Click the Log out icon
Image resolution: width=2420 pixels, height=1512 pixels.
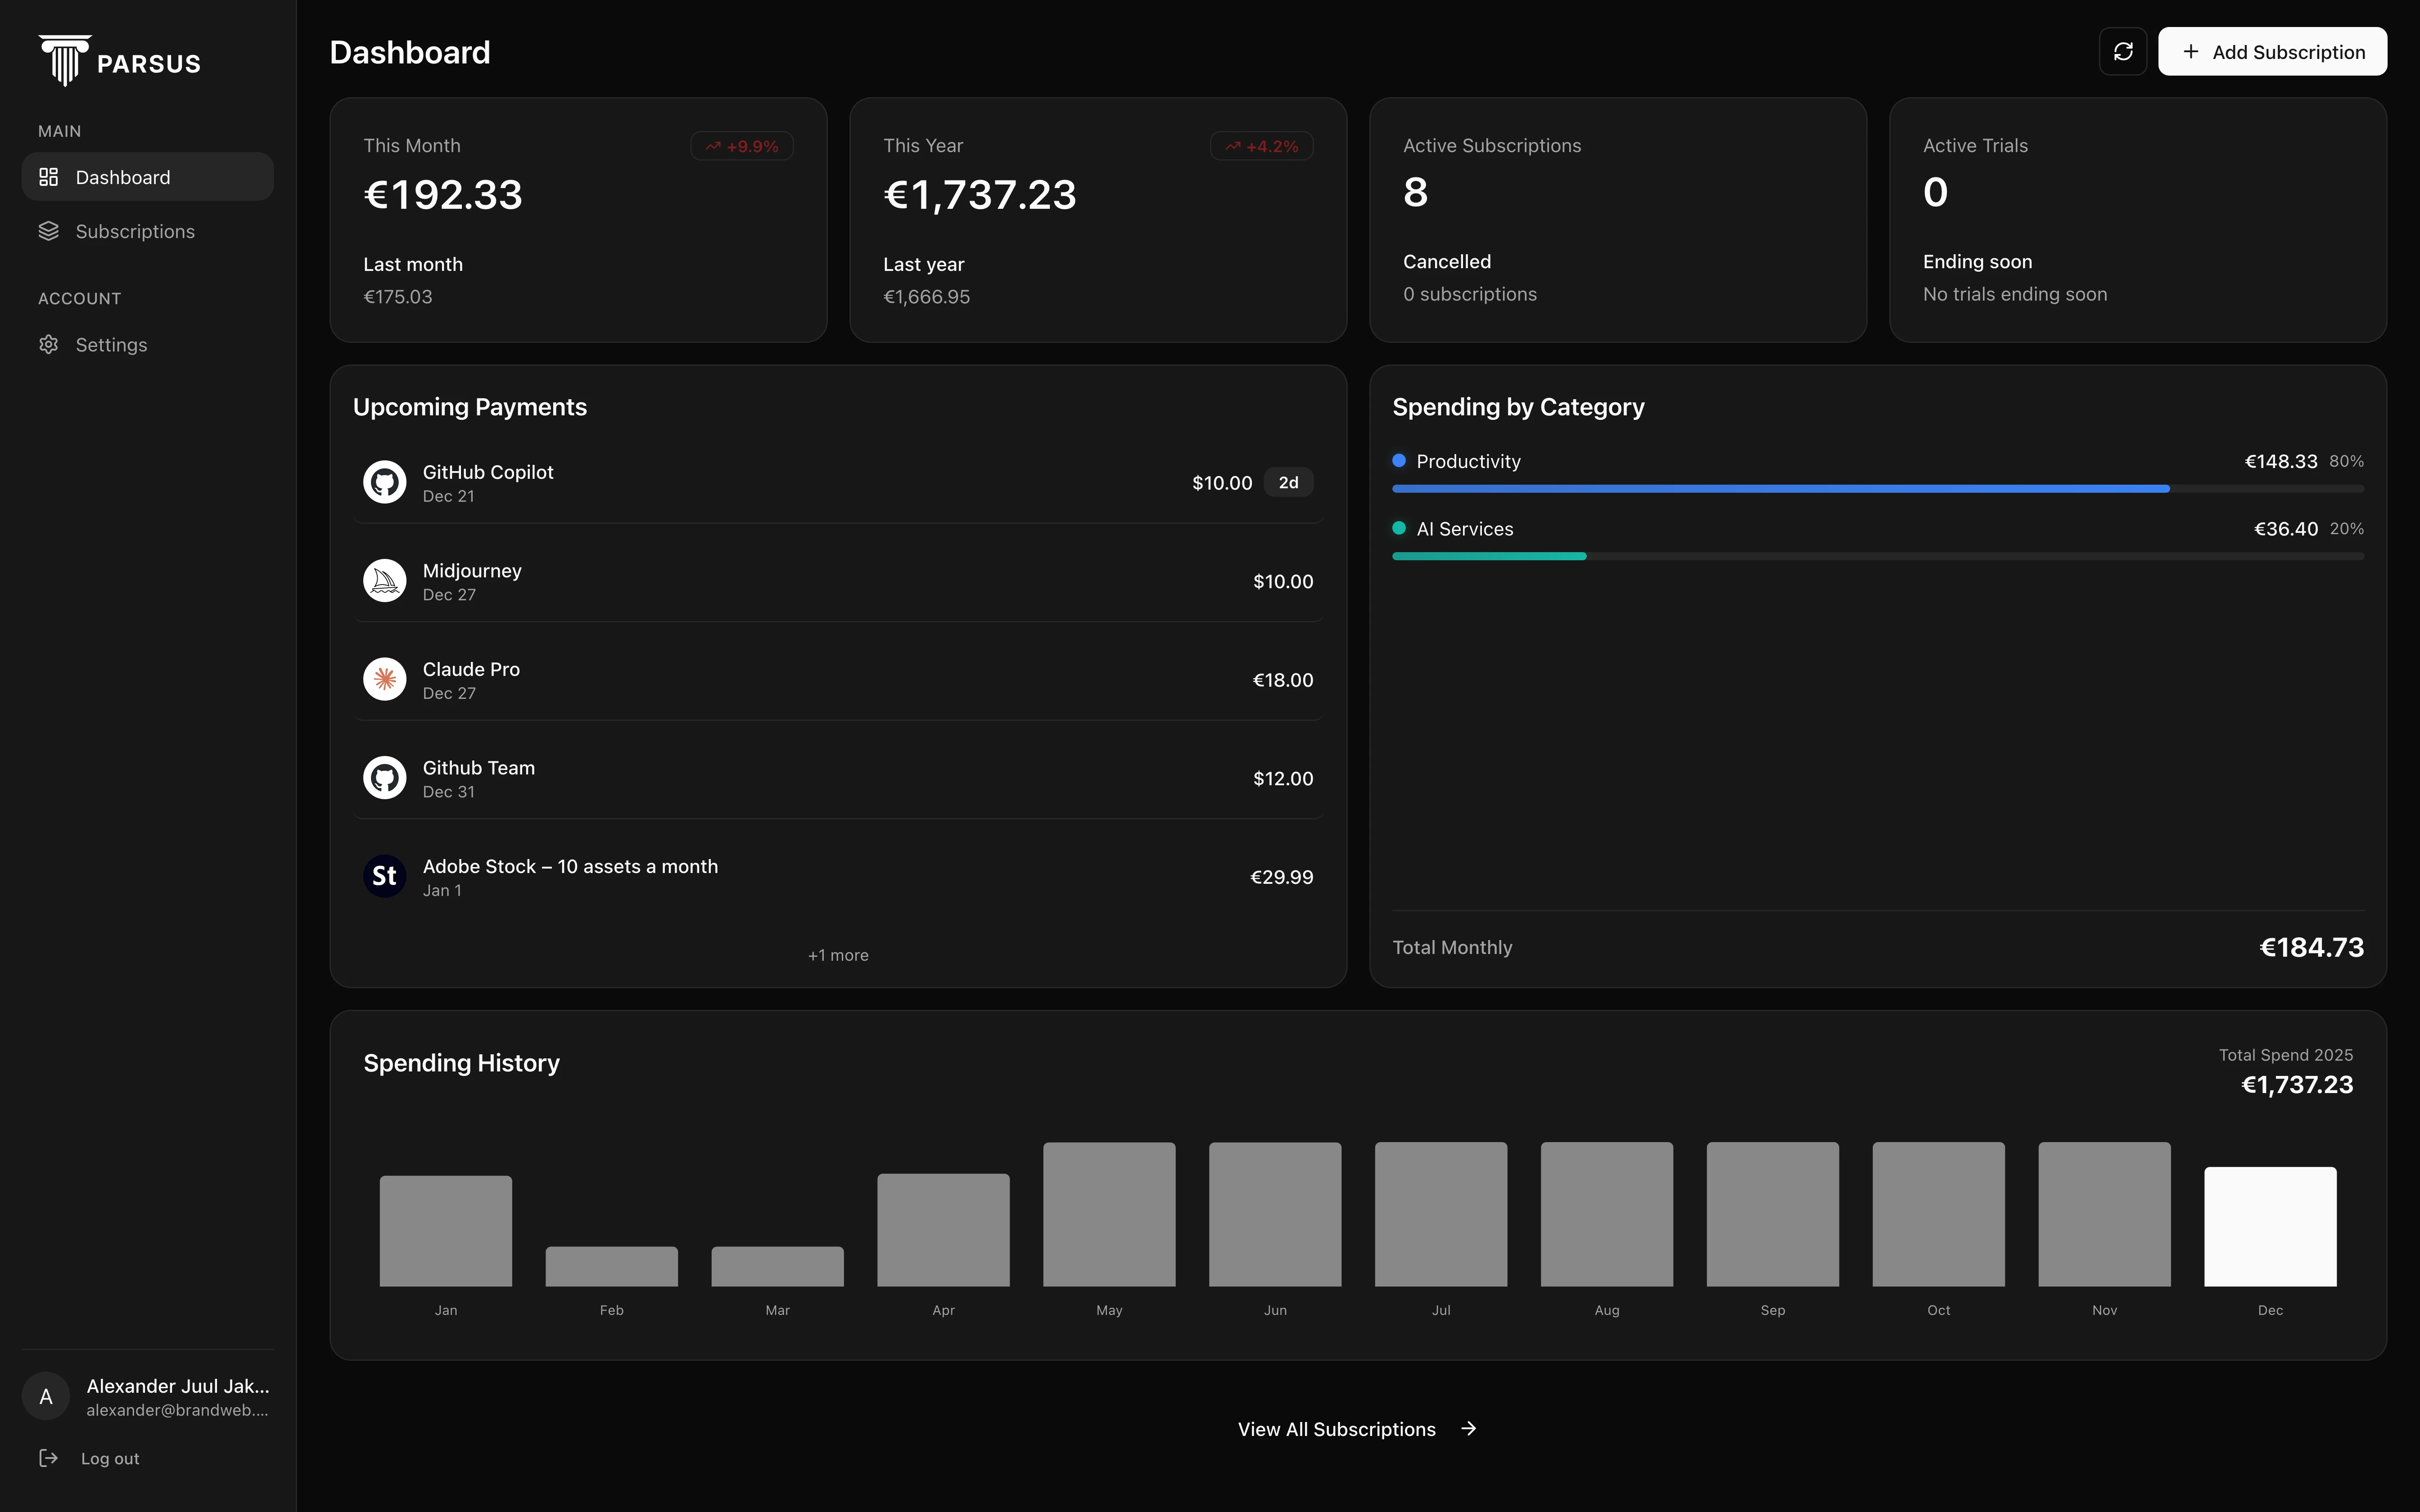click(48, 1458)
